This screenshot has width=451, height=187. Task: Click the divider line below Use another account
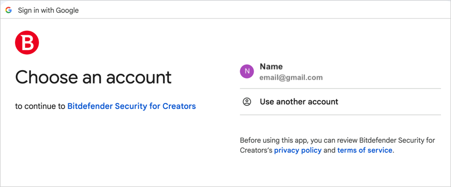pos(340,115)
